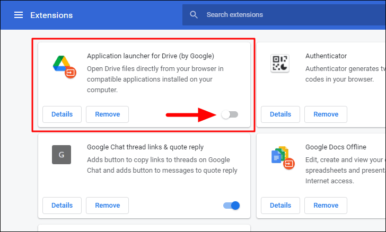Focus the Search extensions field
Screen dimensions: 386x232
point(284,15)
